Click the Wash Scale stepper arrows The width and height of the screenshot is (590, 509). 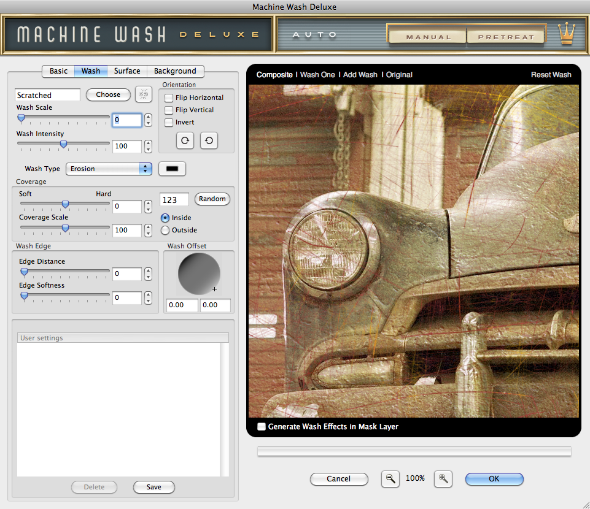(x=148, y=120)
